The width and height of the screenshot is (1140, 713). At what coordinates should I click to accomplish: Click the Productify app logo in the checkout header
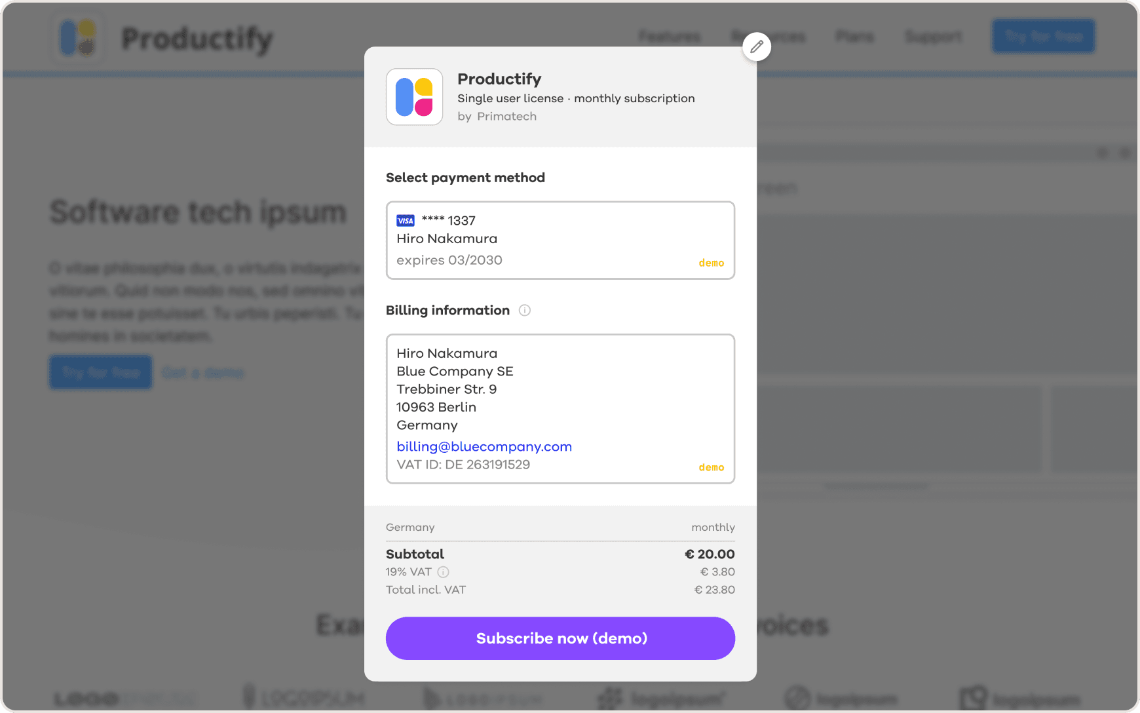tap(414, 97)
